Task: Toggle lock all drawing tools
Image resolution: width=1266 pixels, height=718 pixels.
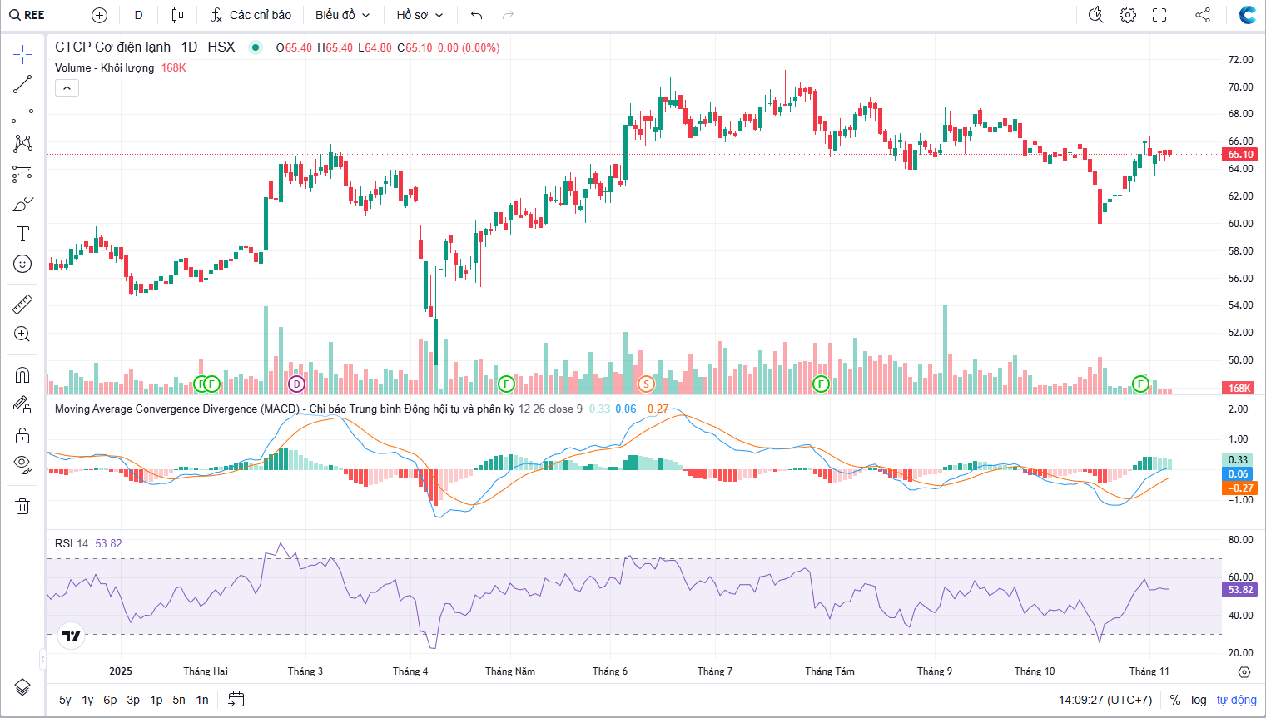Action: (22, 435)
